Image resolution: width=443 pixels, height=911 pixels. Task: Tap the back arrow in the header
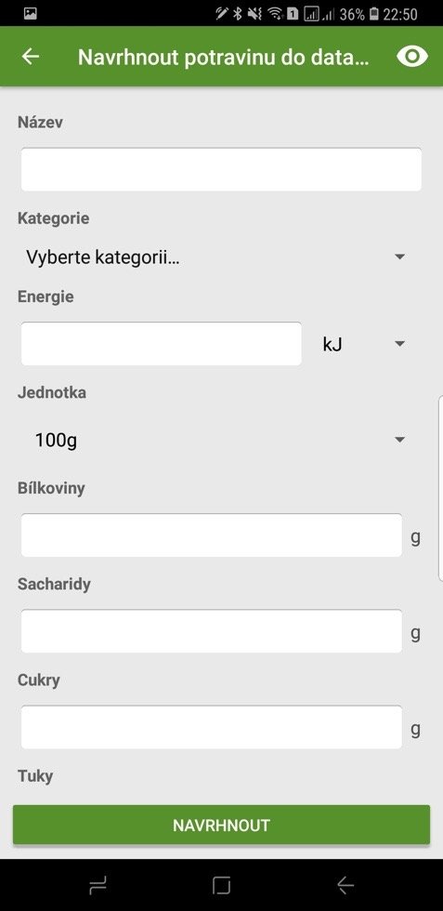click(x=31, y=57)
